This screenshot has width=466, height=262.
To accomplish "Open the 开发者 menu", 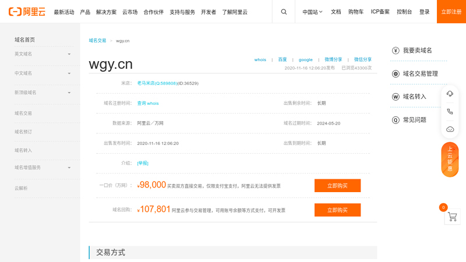I will click(209, 12).
